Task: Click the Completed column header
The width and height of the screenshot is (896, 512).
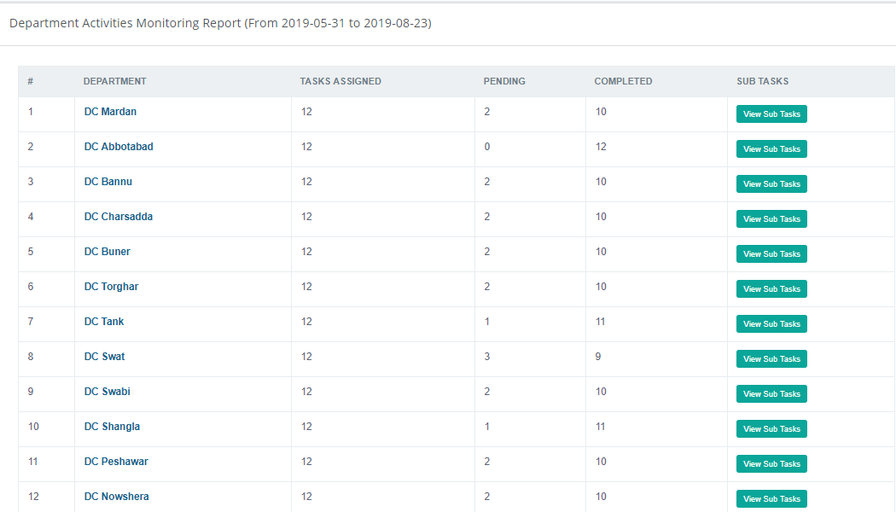Action: pyautogui.click(x=623, y=82)
